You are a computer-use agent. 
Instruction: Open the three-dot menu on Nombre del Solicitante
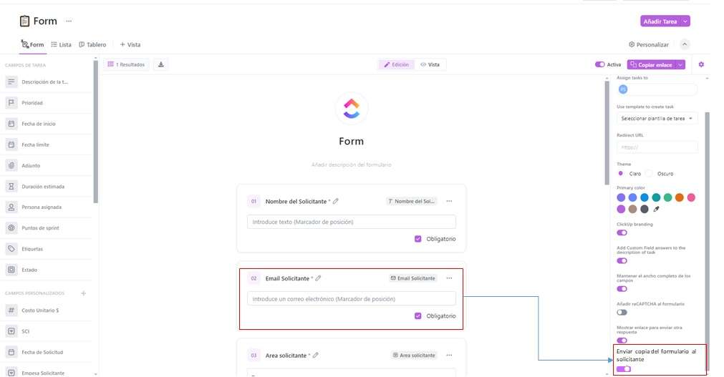click(x=449, y=201)
